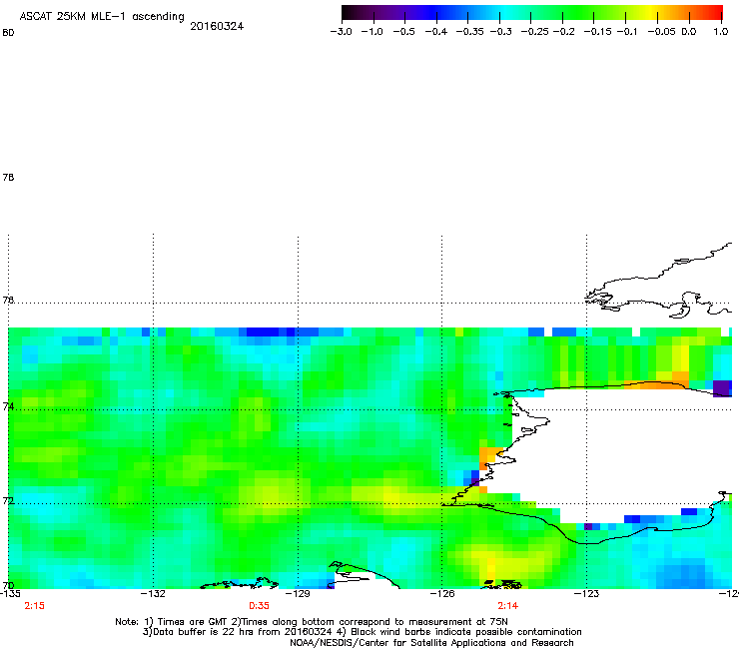Image resolution: width=739 pixels, height=649 pixels.
Task: Click the 'Data buffer is 22 hrs' note
Action: [362, 632]
